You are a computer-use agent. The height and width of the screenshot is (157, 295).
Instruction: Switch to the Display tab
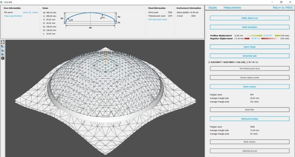pyautogui.click(x=212, y=8)
